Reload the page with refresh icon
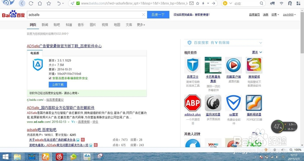Image resolution: width=304 pixels, height=161 pixels. [x=31, y=3]
